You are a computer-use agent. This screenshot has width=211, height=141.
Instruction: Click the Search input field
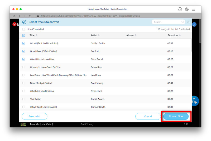(168, 22)
